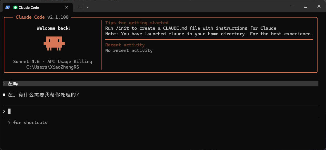The height and width of the screenshot is (150, 326).
Task: Minimize the terminal window
Action: point(292,6)
